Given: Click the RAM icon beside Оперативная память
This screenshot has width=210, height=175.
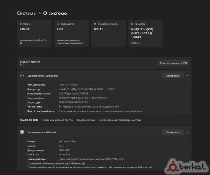Looking at the screenshot, I should [x=95, y=24].
